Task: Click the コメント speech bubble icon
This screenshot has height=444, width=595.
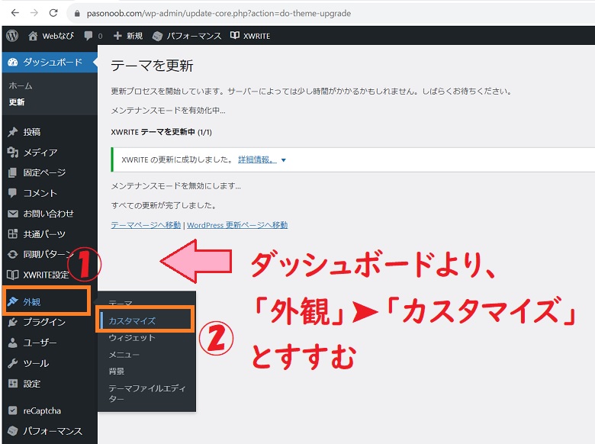Action: [x=12, y=193]
